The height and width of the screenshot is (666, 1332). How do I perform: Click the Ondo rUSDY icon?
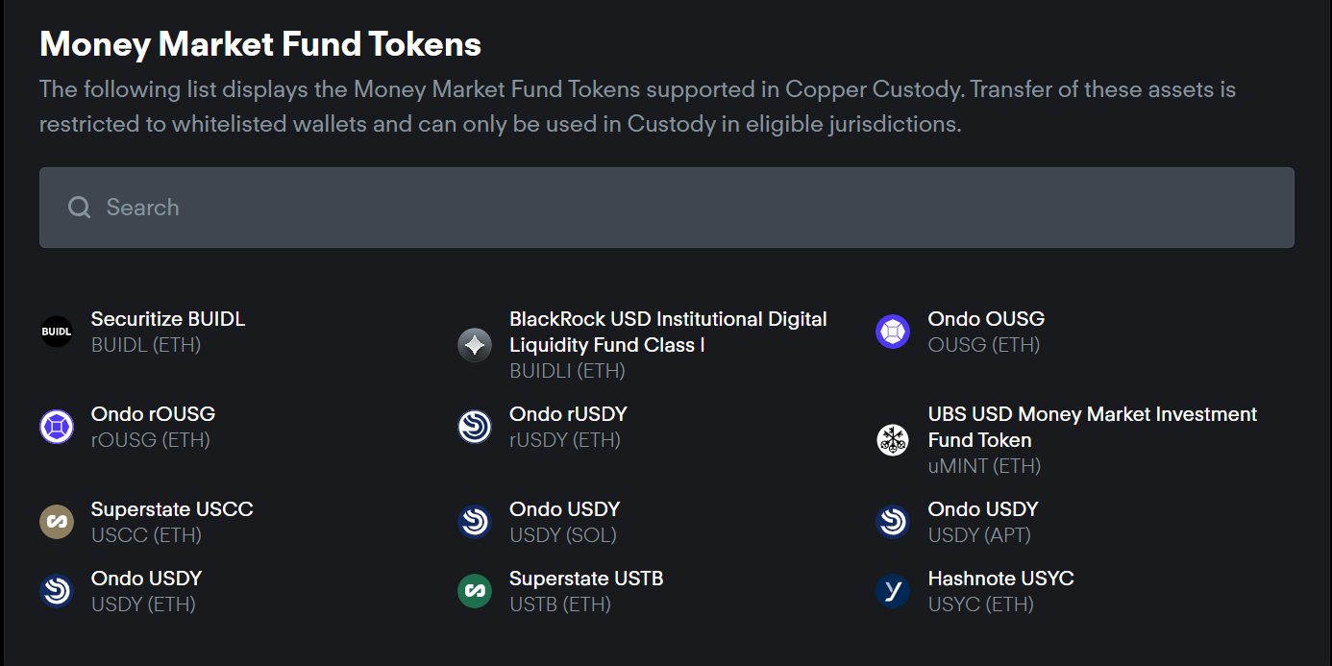point(475,427)
